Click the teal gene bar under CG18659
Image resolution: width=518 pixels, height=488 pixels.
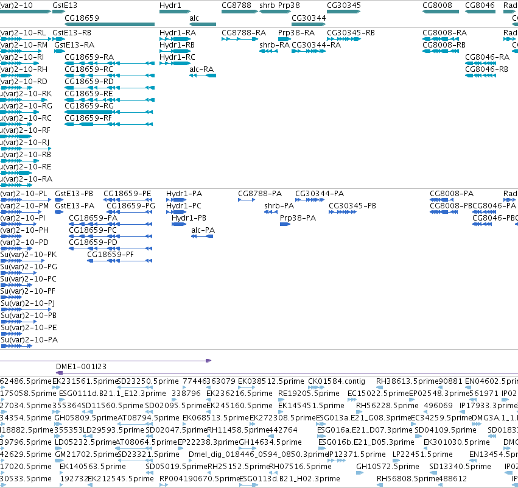point(110,24)
